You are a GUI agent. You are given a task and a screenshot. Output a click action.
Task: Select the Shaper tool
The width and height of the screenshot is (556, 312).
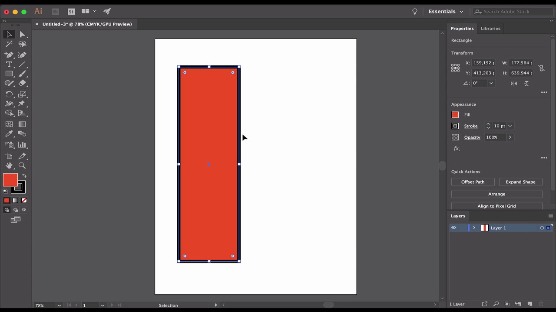click(x=9, y=84)
